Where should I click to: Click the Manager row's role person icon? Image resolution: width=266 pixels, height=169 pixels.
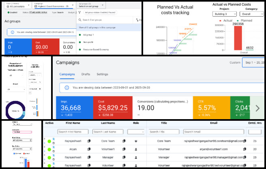135,157
